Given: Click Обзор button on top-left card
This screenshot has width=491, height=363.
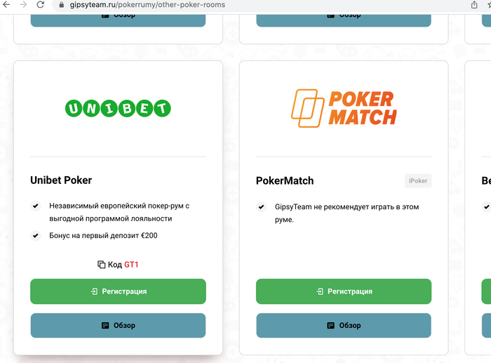Looking at the screenshot, I should pyautogui.click(x=118, y=20).
